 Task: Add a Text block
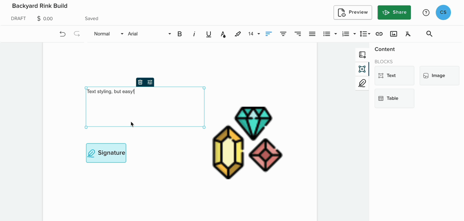pyautogui.click(x=394, y=76)
